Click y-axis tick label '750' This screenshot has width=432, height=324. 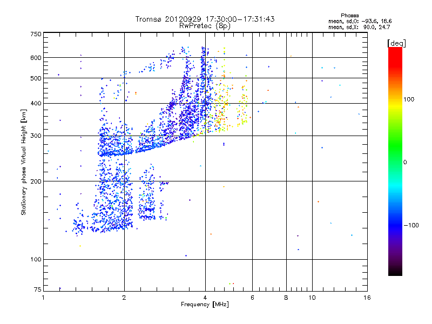point(36,34)
